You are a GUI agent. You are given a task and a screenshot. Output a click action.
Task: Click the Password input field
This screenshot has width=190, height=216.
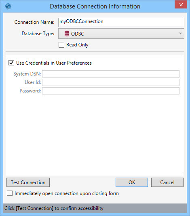click(x=111, y=91)
